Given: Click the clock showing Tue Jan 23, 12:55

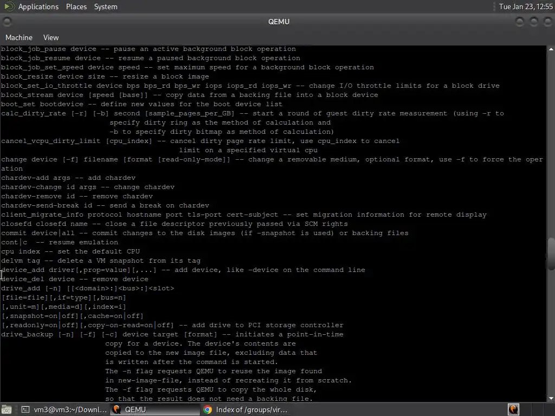Looking at the screenshot, I should pyautogui.click(x=526, y=6).
